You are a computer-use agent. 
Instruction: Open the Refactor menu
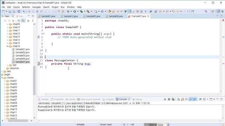26,7
